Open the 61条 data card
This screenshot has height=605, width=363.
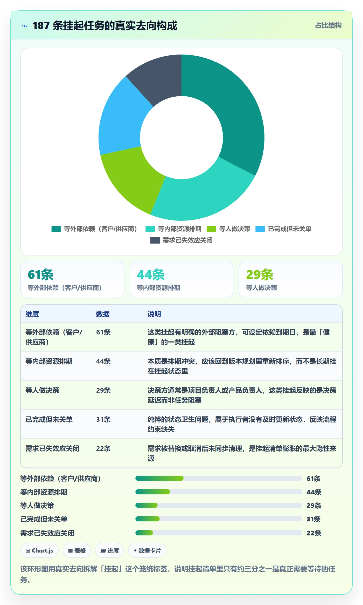(x=72, y=279)
